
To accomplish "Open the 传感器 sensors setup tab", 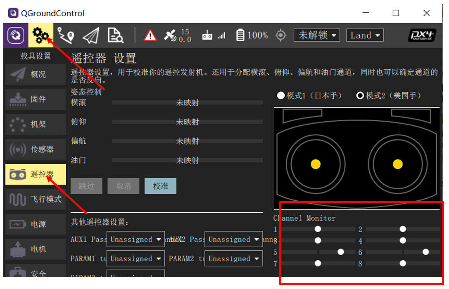I will tap(36, 149).
